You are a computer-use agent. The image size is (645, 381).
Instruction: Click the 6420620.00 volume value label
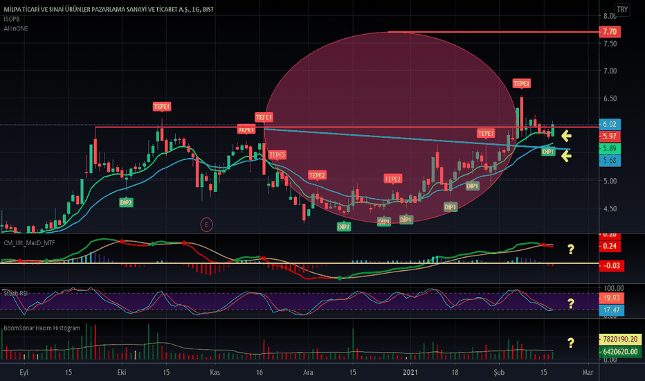620,352
